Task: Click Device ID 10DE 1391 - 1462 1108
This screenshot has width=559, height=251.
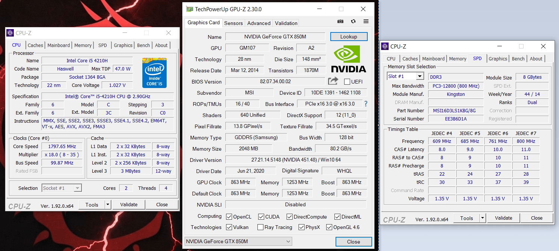Action: (336, 92)
